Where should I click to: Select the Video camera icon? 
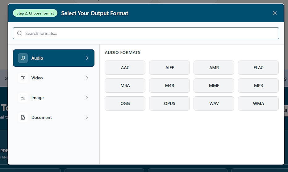point(23,78)
